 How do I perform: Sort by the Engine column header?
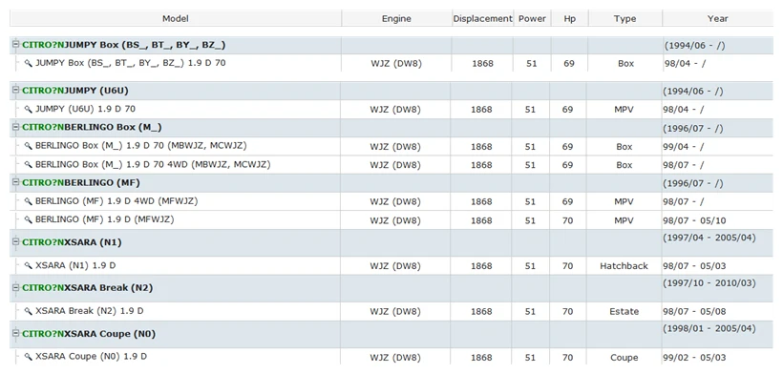tap(396, 18)
